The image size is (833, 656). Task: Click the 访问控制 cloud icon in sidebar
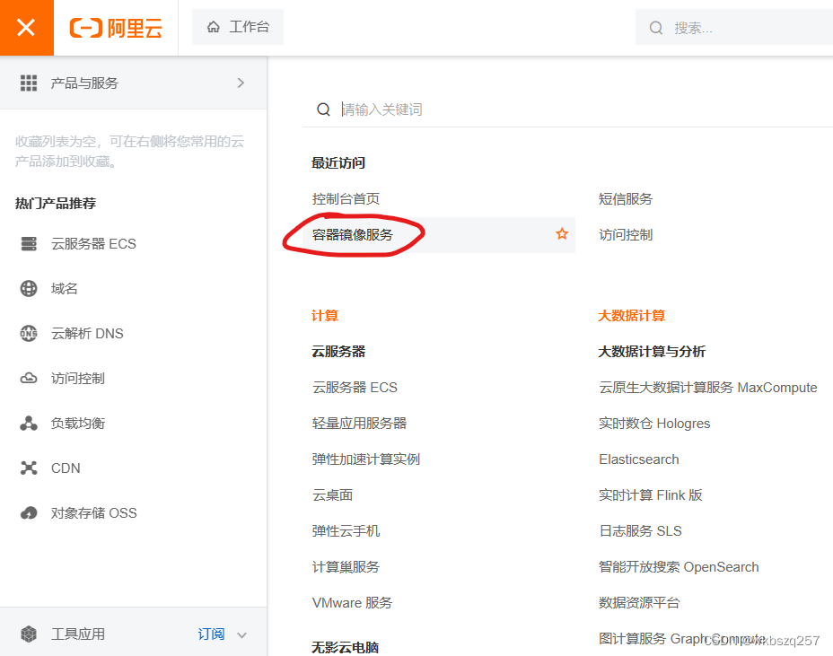tap(29, 378)
